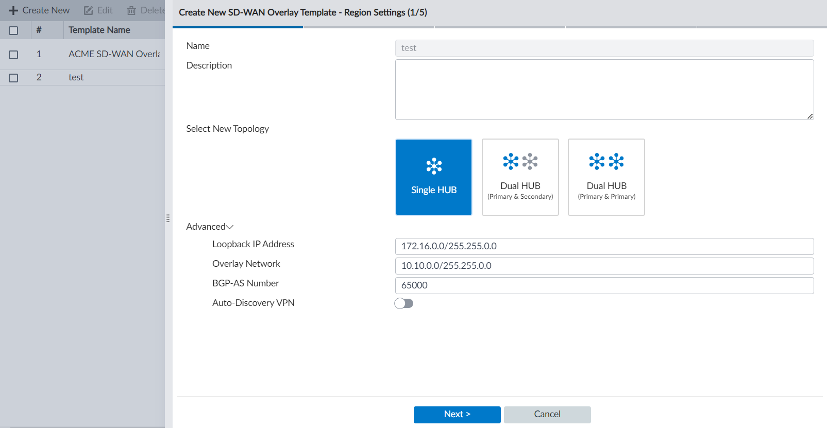Click the BGP-AS Number field

(x=604, y=285)
